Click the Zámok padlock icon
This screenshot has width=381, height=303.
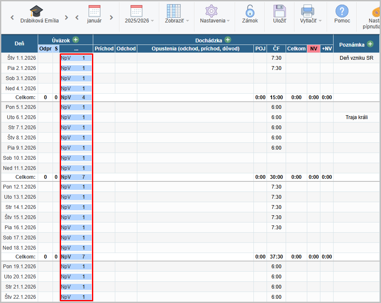click(250, 11)
